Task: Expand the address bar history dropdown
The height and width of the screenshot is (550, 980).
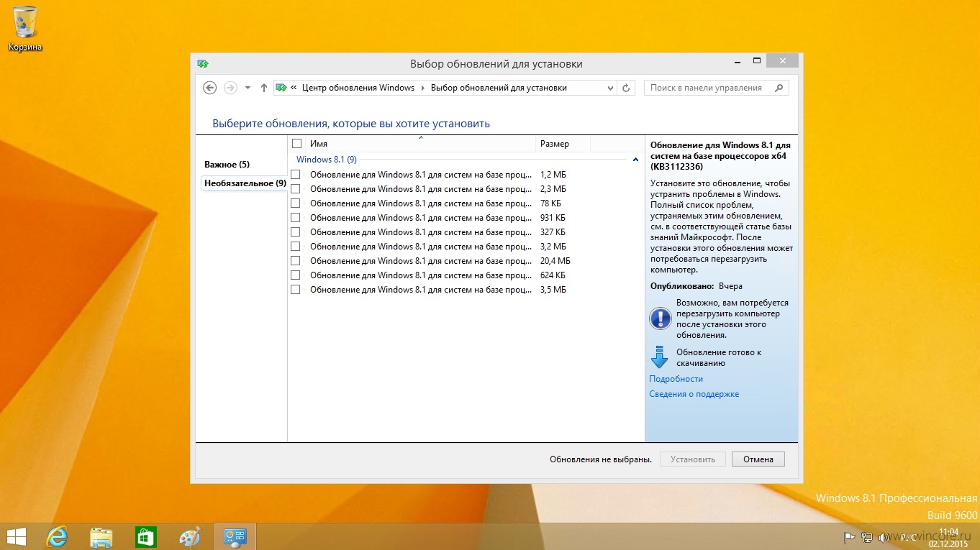Action: tap(610, 88)
